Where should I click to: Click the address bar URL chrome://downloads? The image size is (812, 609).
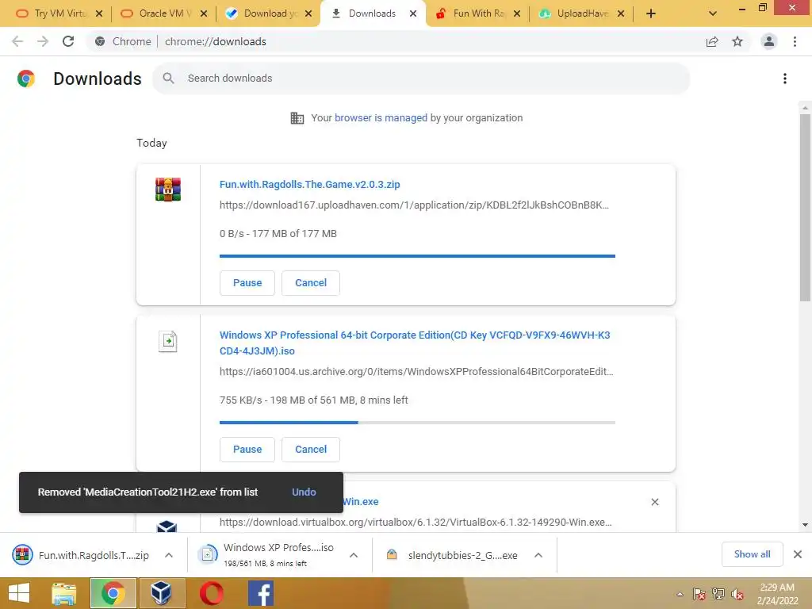coord(216,41)
